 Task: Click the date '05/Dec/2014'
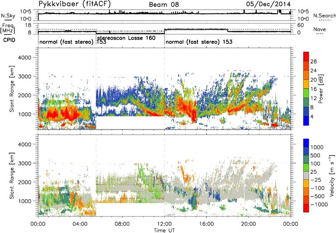click(268, 4)
